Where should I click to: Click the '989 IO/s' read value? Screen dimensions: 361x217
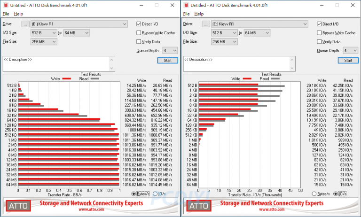pyautogui.click(x=345, y=140)
